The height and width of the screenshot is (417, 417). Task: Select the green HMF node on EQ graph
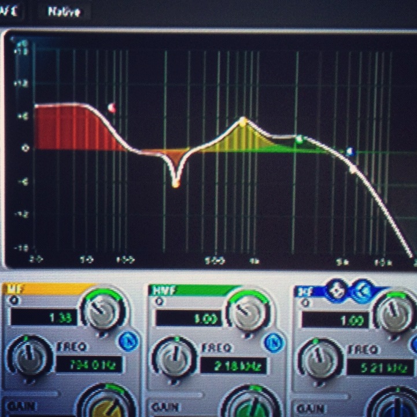[299, 139]
